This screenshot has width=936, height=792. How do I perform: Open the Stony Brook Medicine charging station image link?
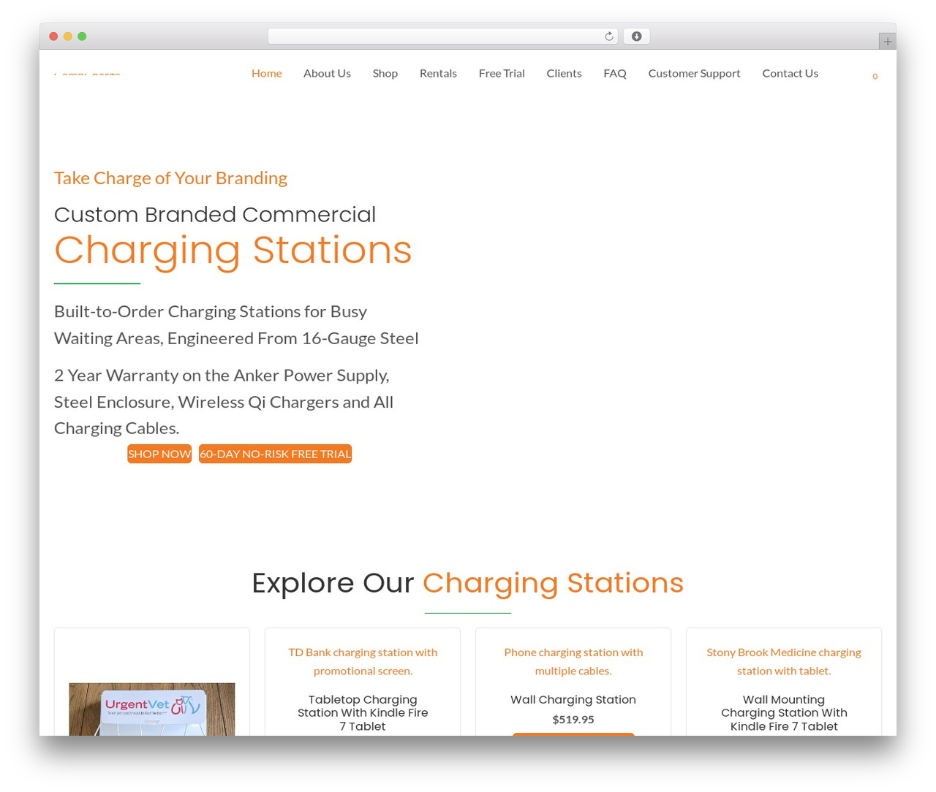784,661
